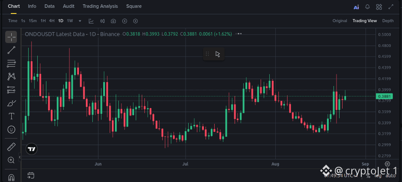Open the Square tab

click(134, 6)
